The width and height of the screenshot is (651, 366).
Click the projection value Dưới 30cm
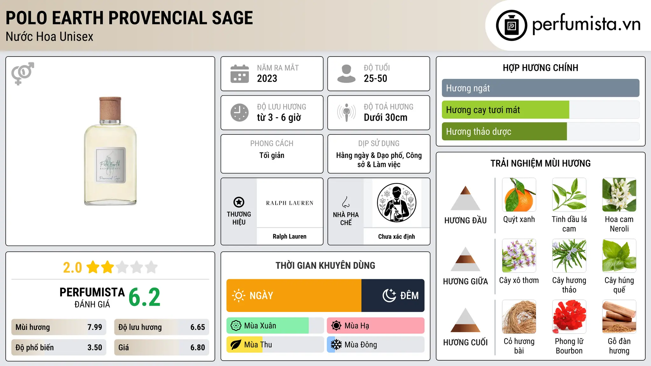pos(386,118)
